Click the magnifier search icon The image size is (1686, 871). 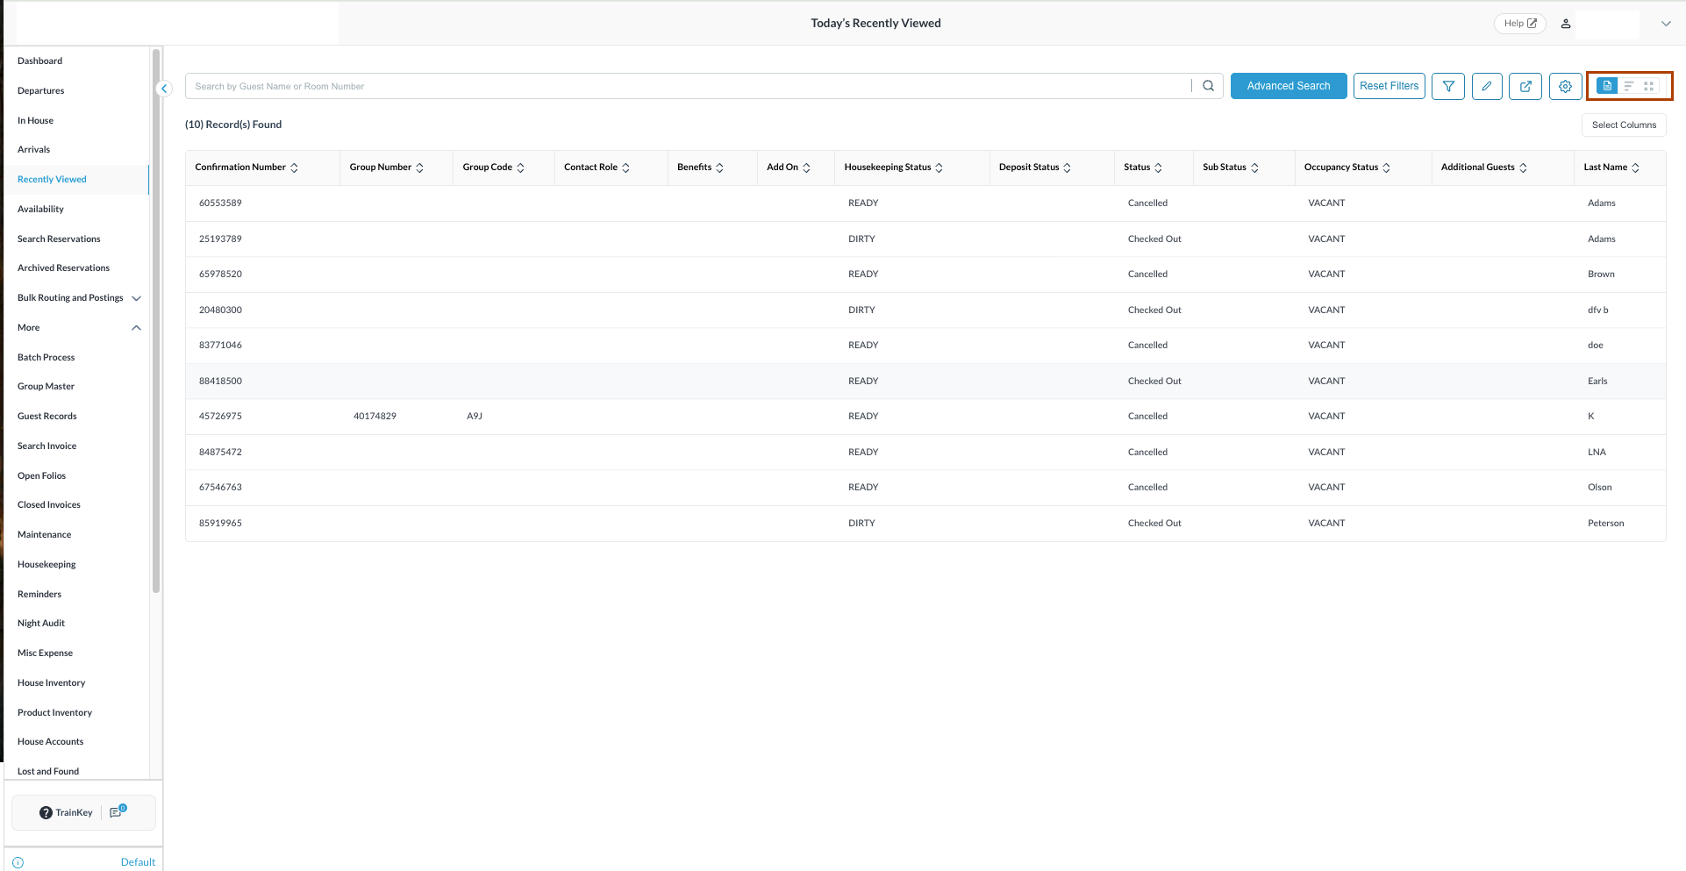pyautogui.click(x=1208, y=86)
